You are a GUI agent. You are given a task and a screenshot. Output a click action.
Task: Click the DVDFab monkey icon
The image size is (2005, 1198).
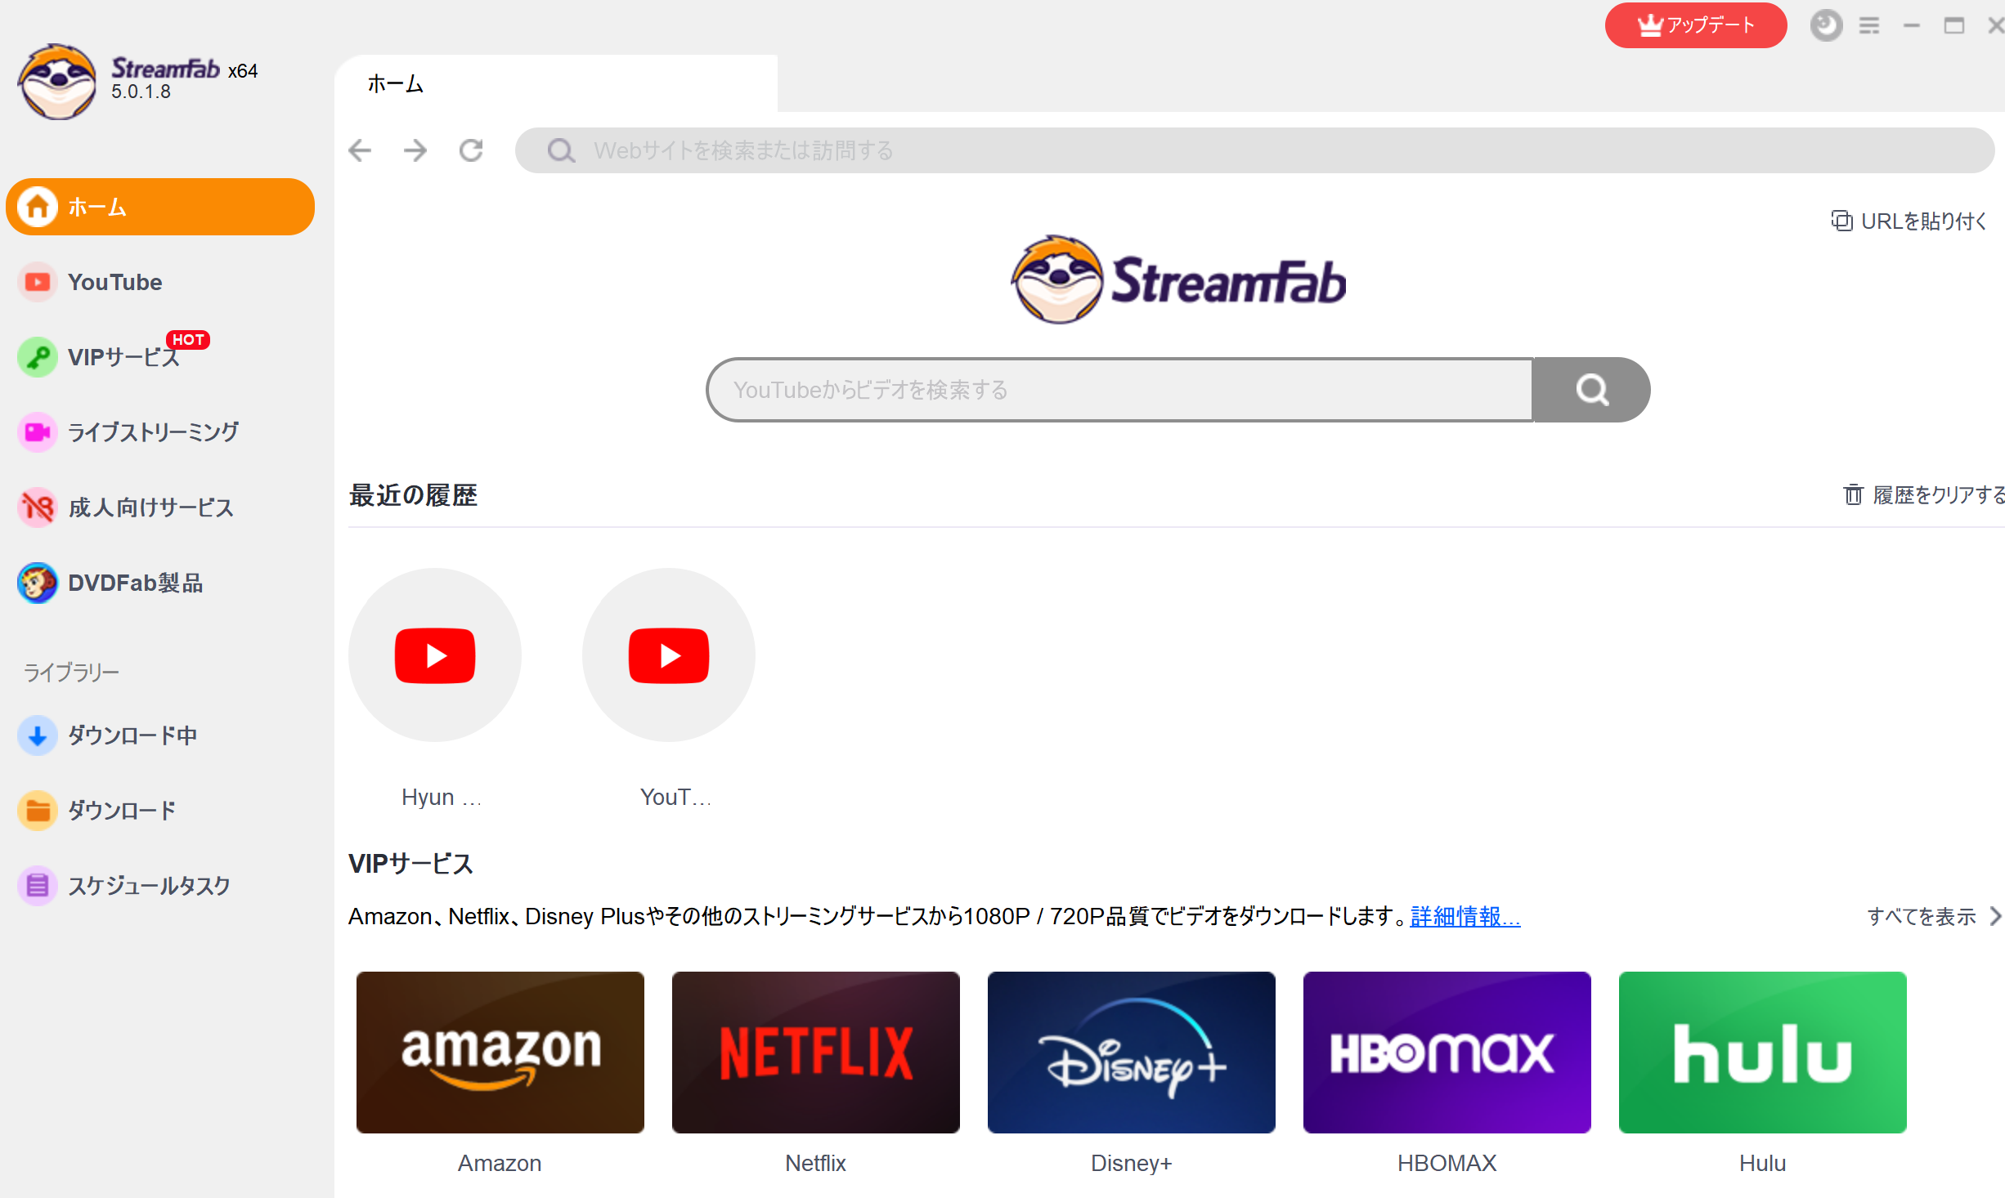[x=38, y=583]
